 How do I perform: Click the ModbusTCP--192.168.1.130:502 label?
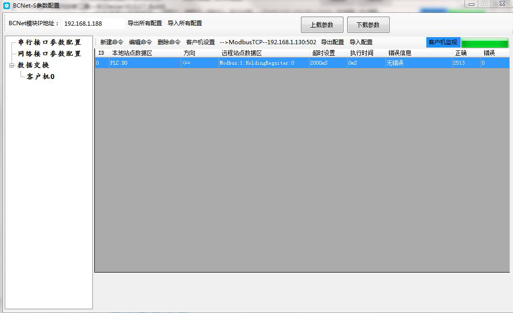pos(268,42)
